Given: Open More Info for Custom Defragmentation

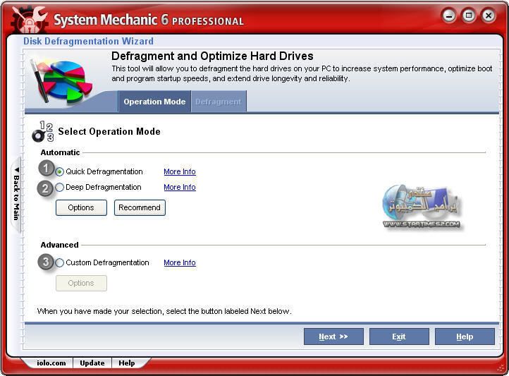Looking at the screenshot, I should pos(180,262).
